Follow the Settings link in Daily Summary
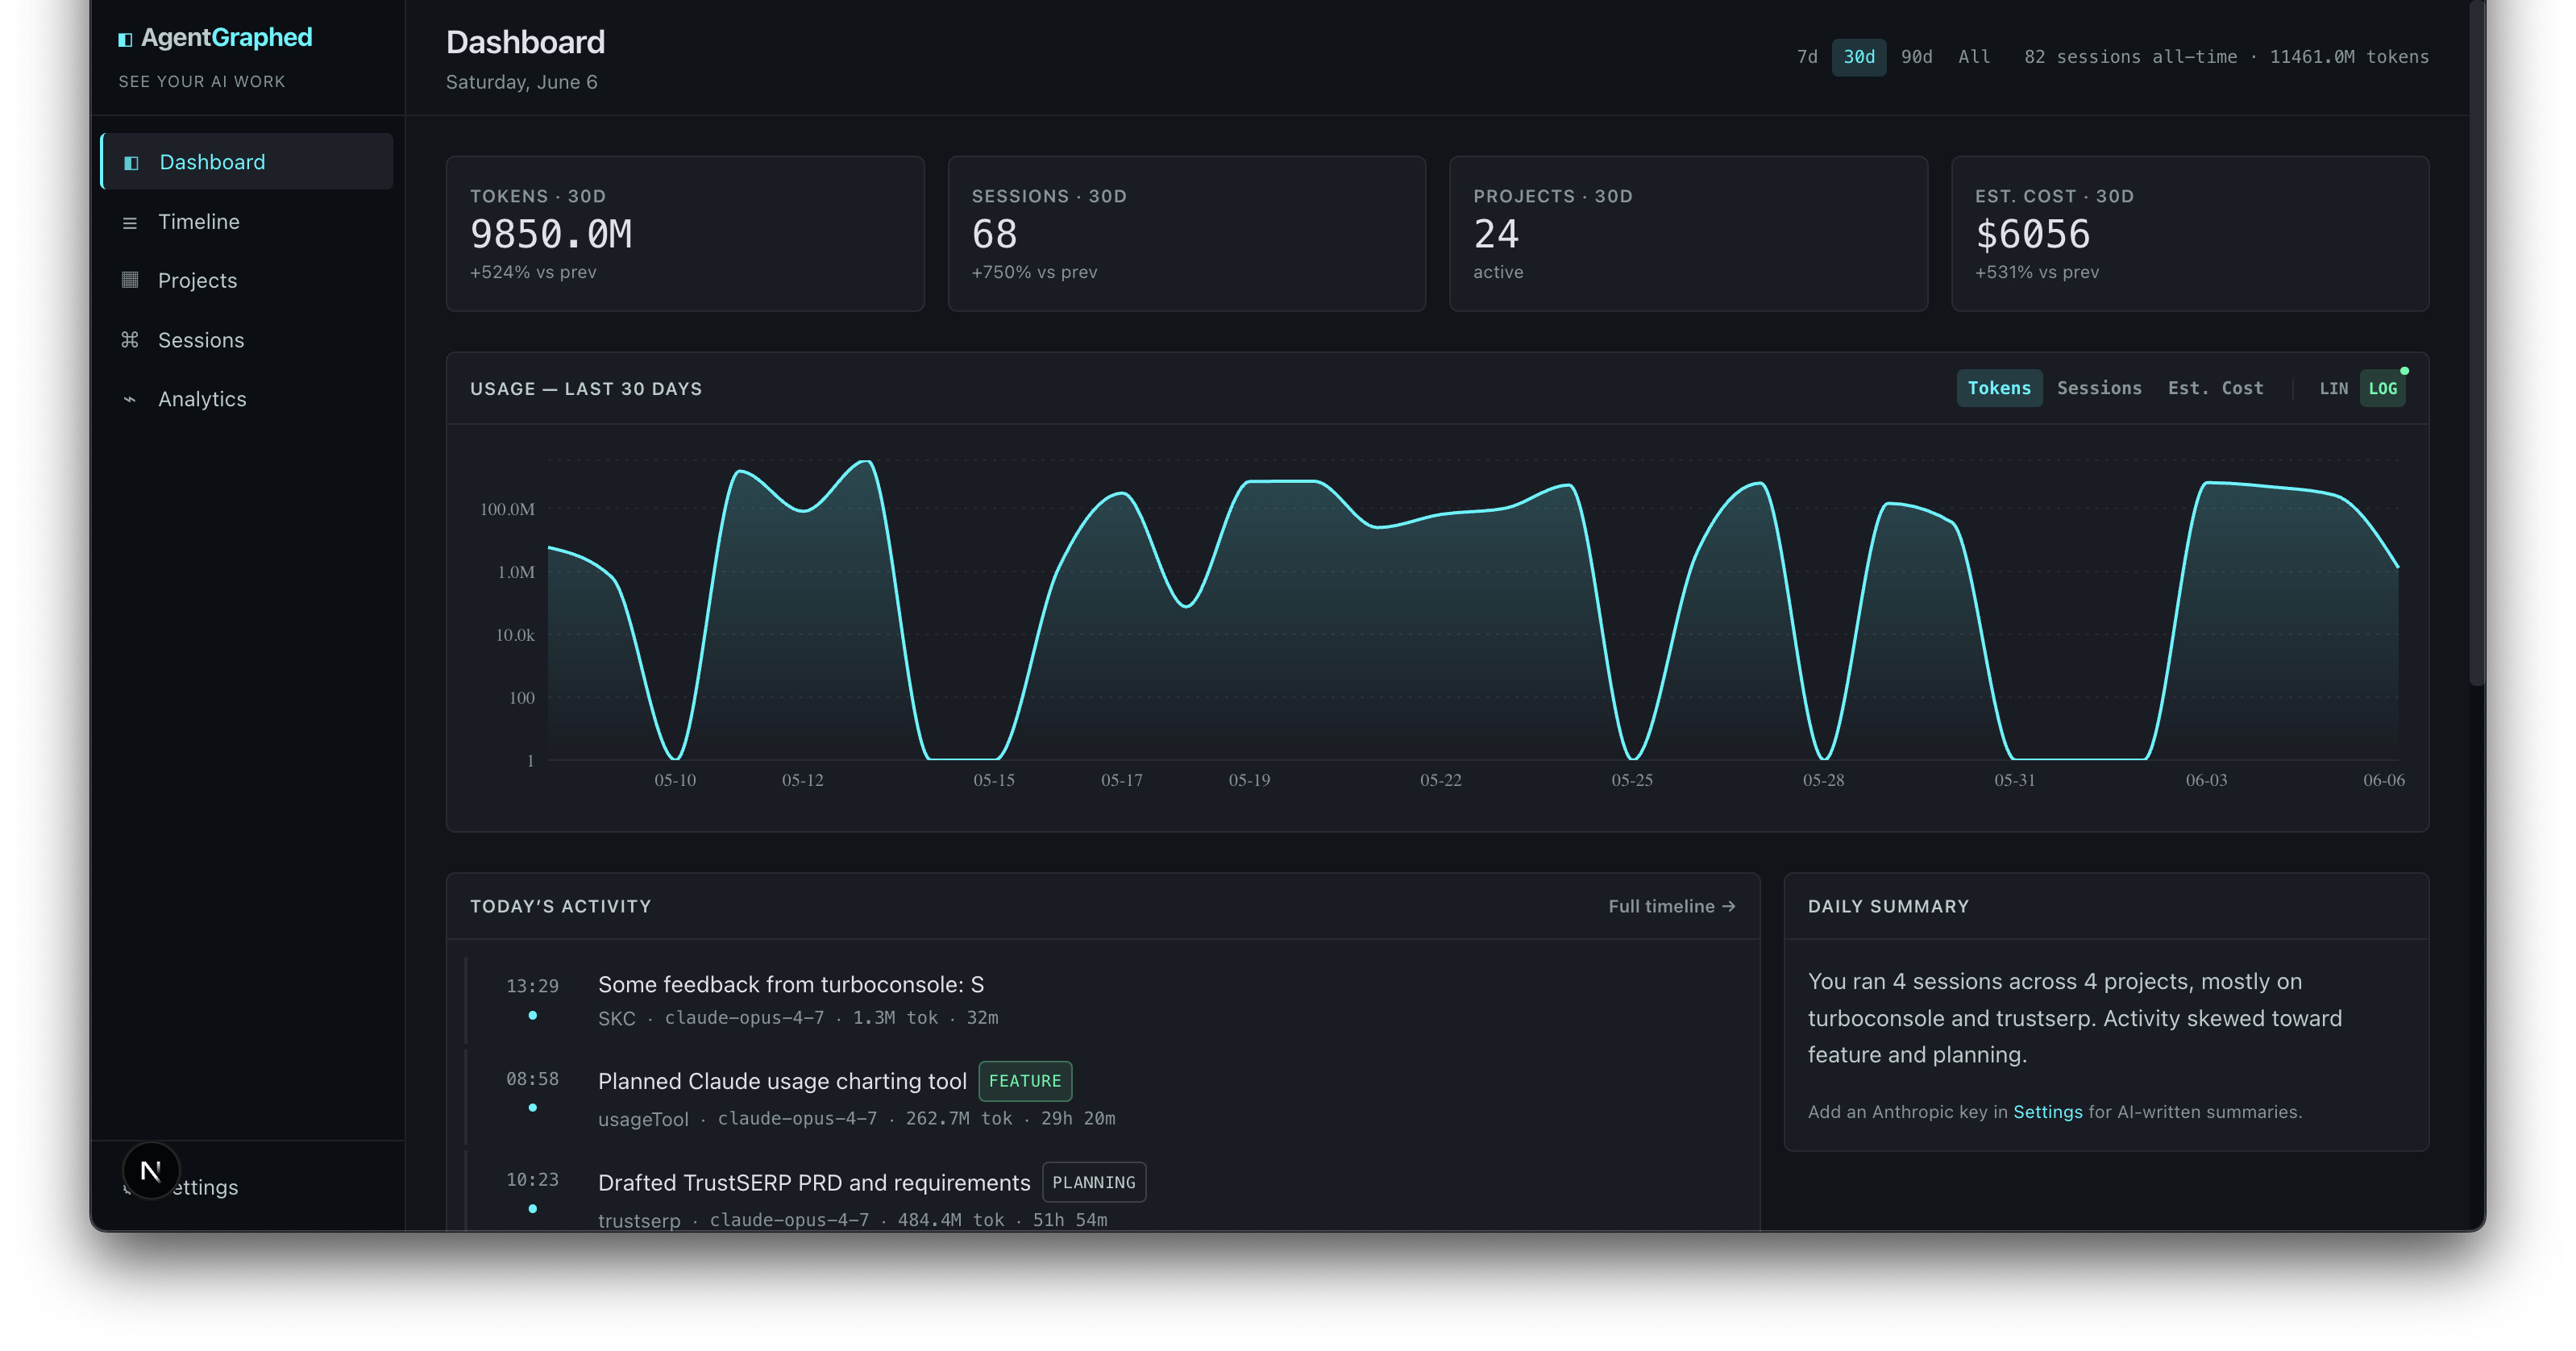The image size is (2576, 1351). coord(2047,1112)
